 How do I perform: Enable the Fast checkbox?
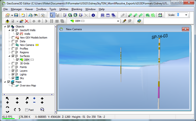27,110
